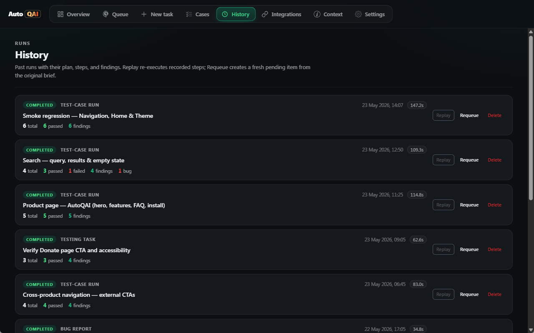Requeue the Smoke regression run
The width and height of the screenshot is (534, 333).
469,115
